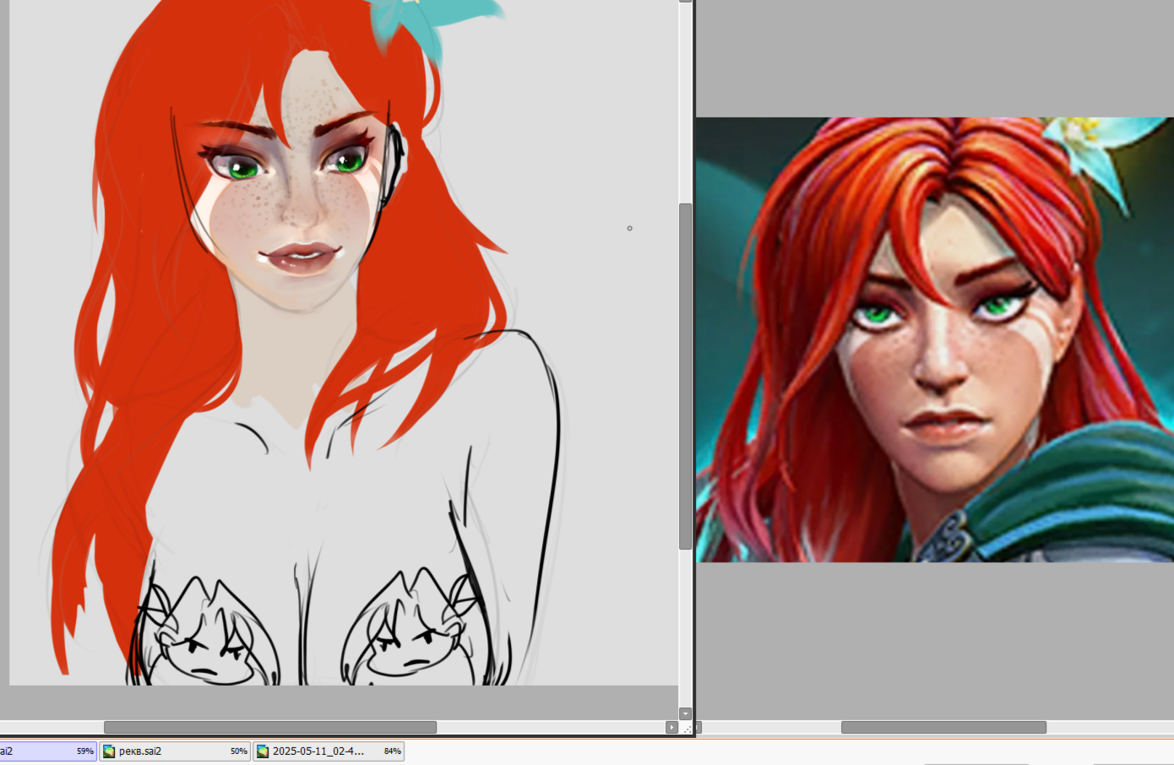
Task: Click the reference image window horizontal scrollbar thumb
Action: coord(943,727)
